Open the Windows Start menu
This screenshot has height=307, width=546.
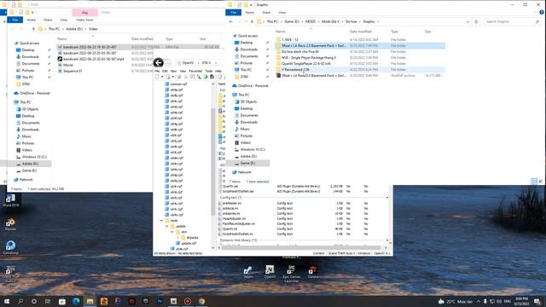point(7,301)
